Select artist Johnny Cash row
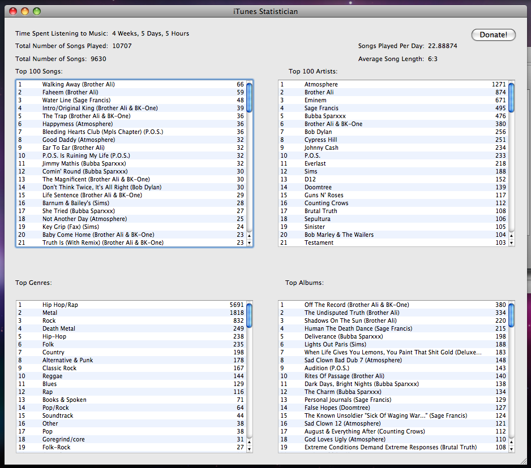This screenshot has width=531, height=468. (x=393, y=148)
